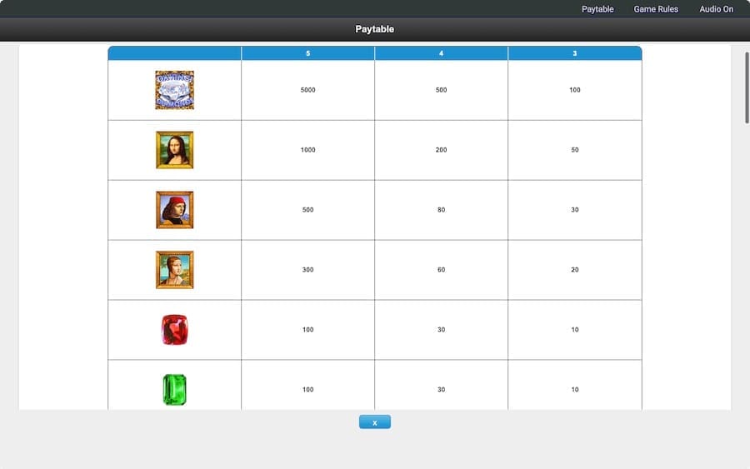Click the 100 payout in the emerald row
Viewport: 750px width, 469px height.
click(x=308, y=390)
